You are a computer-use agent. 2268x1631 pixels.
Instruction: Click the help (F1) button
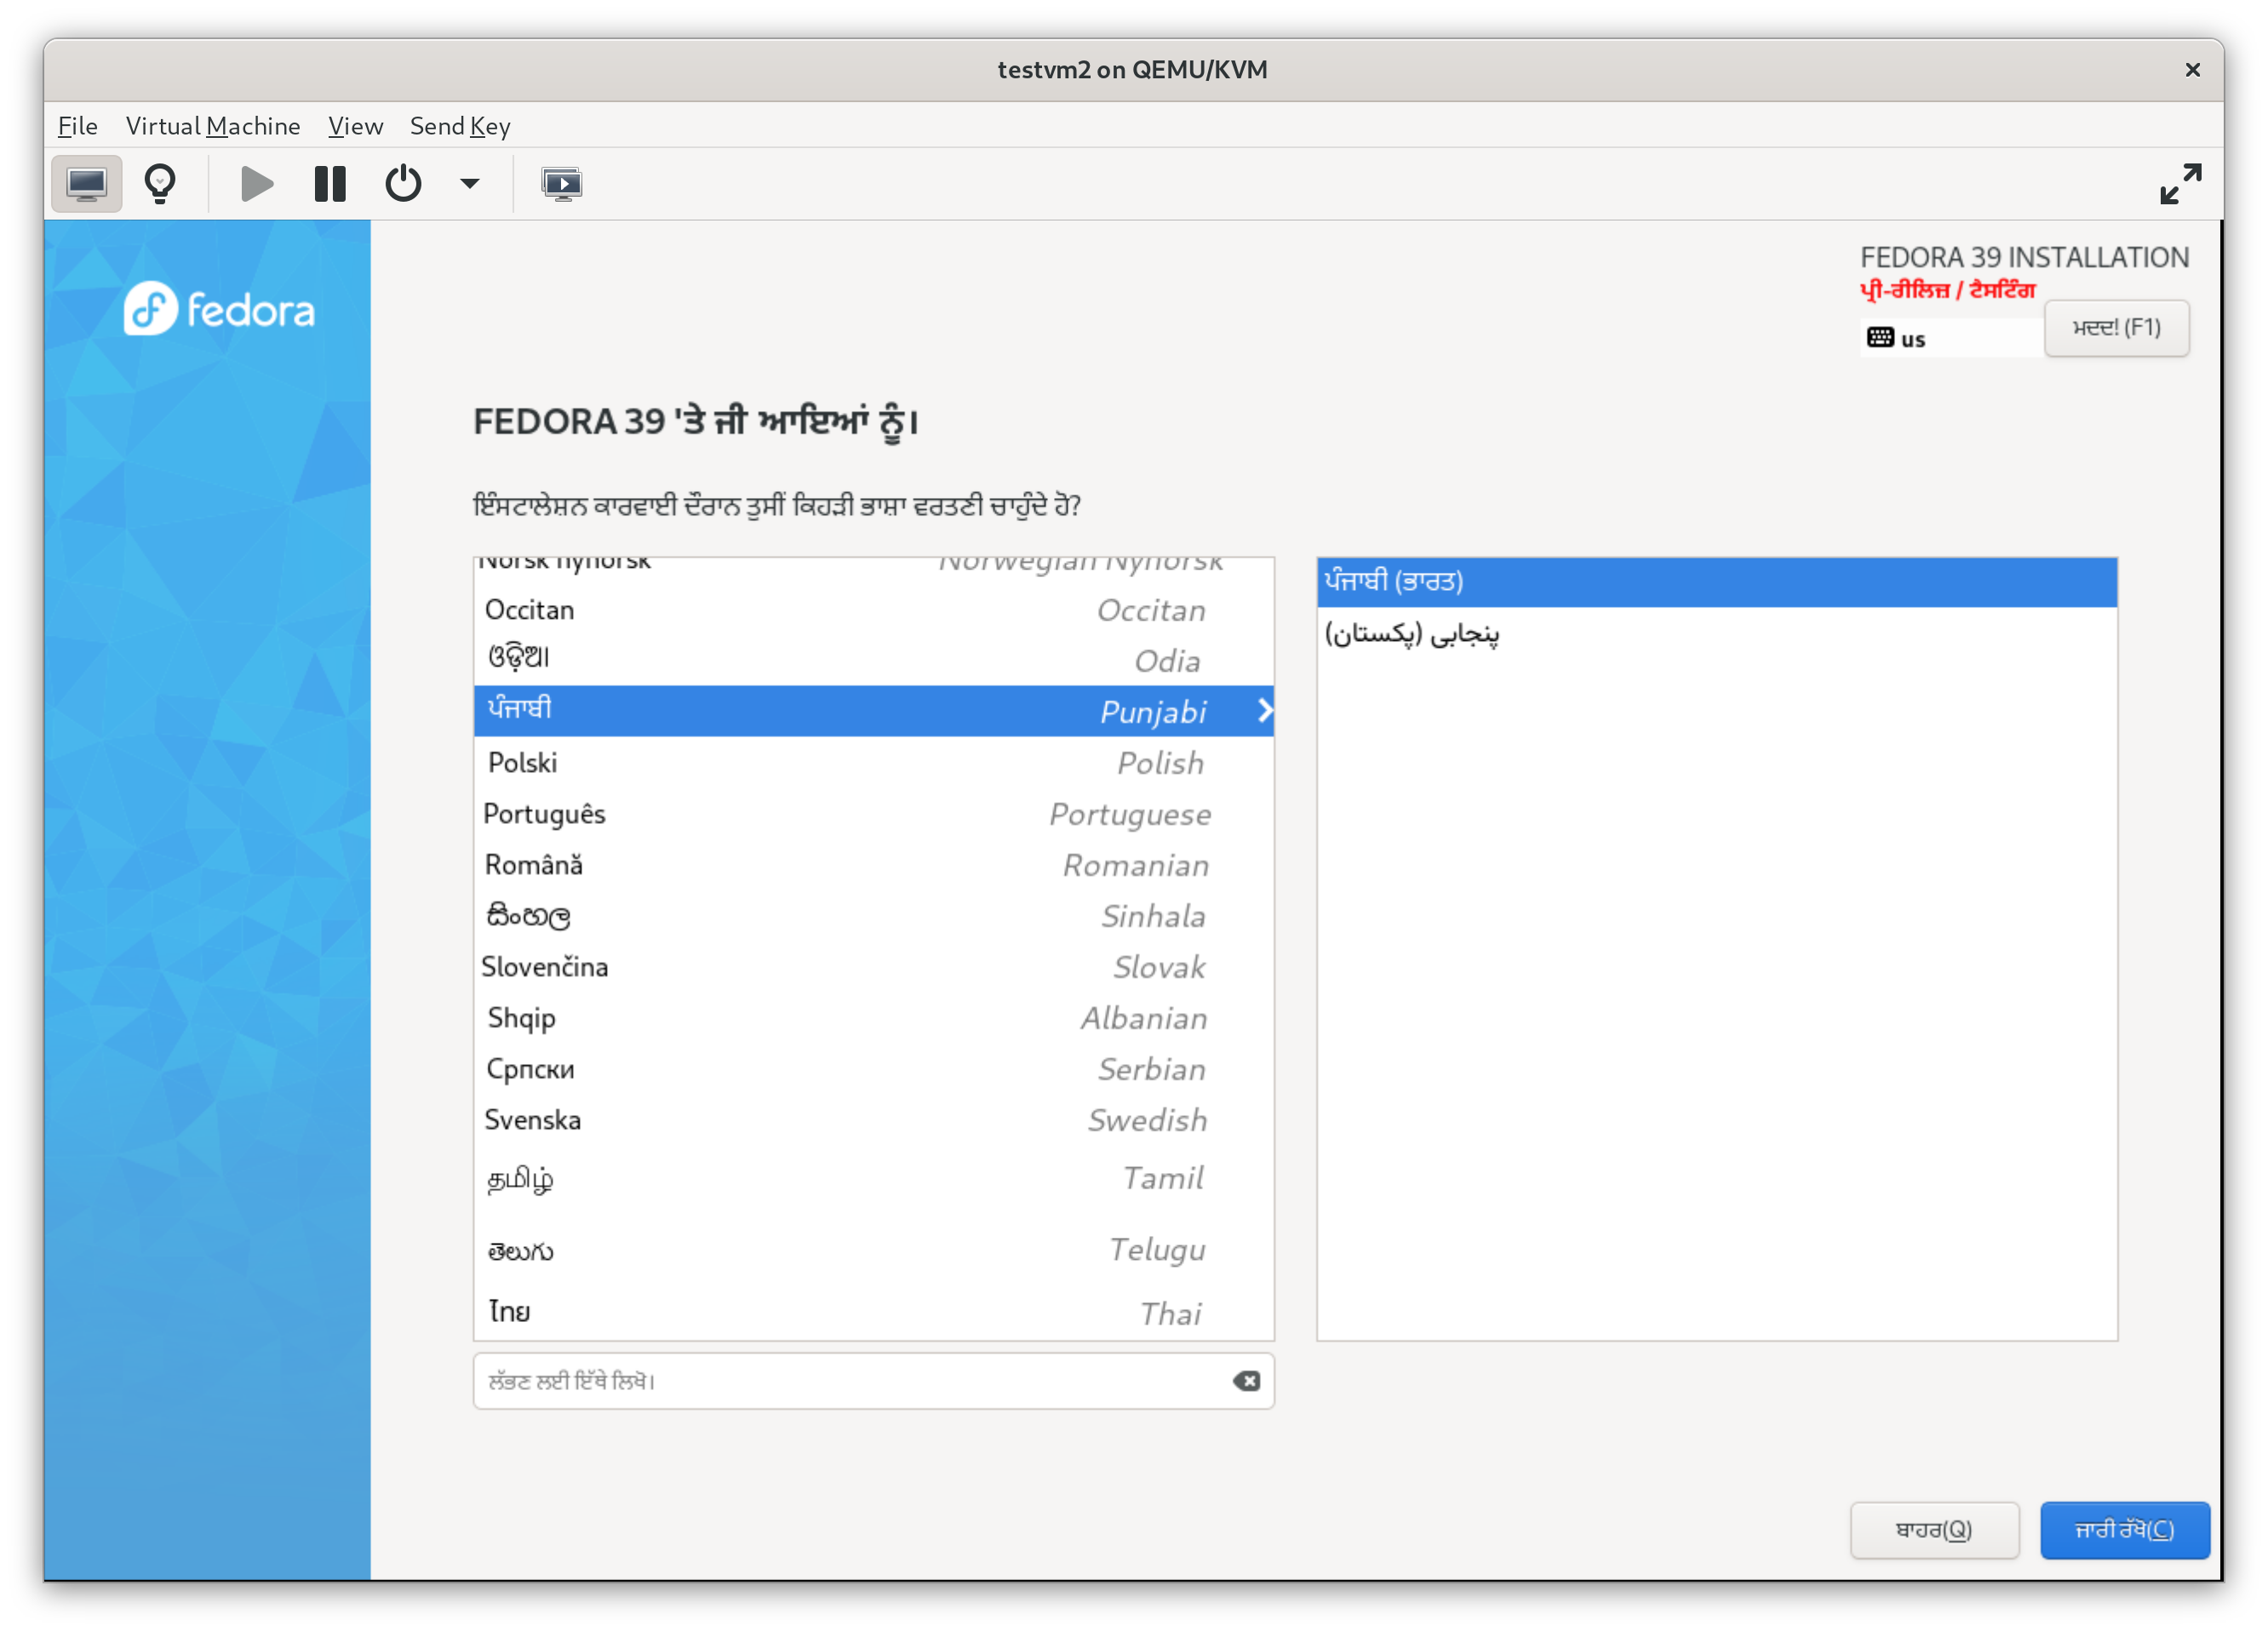pos(2116,328)
